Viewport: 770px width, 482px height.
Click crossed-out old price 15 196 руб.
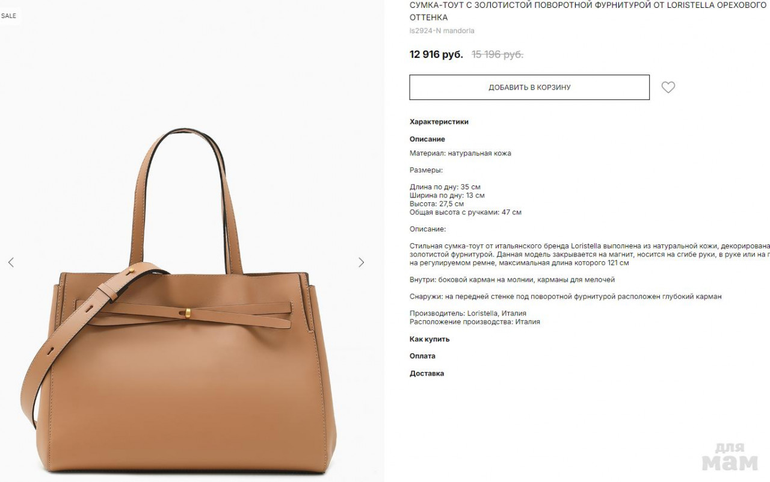497,54
